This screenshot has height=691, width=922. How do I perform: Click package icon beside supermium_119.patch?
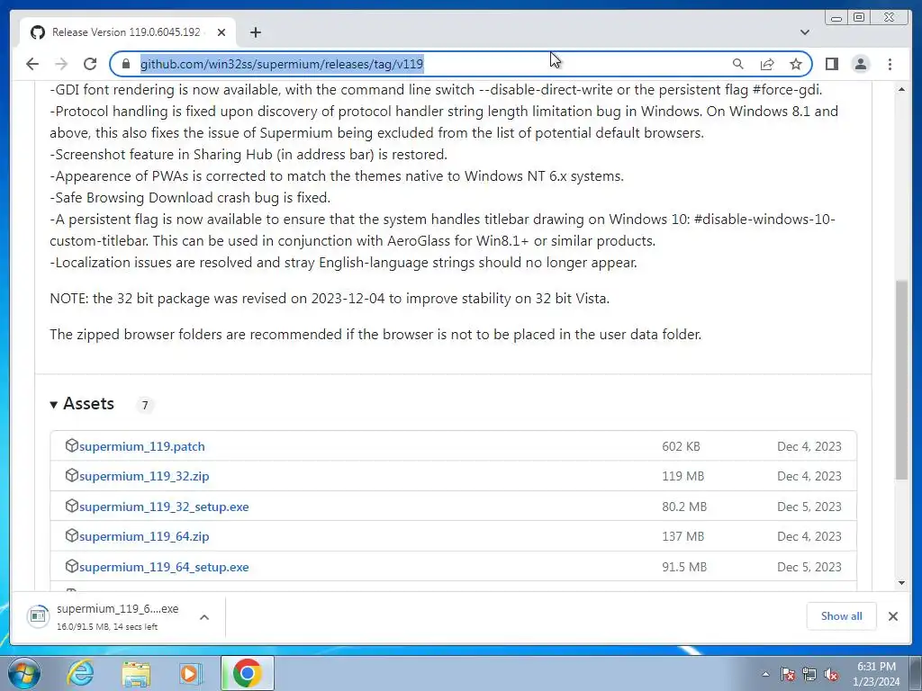point(72,445)
